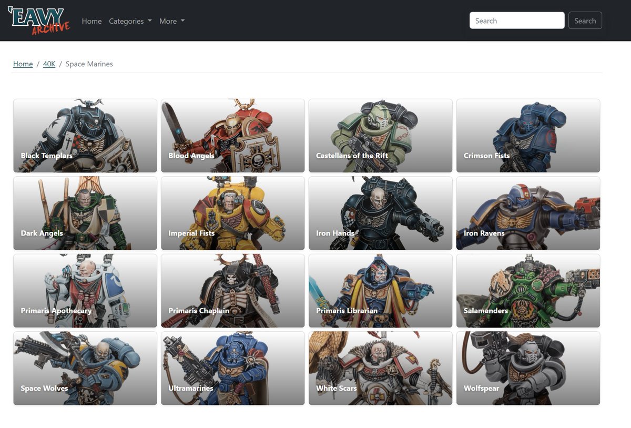Viewport: 631px width, 428px height.
Task: Open the Blood Angels card
Action: pyautogui.click(x=233, y=136)
